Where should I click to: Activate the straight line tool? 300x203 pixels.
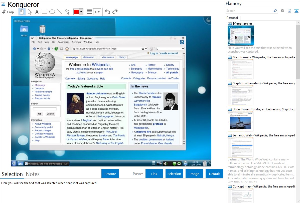[x=60, y=12]
